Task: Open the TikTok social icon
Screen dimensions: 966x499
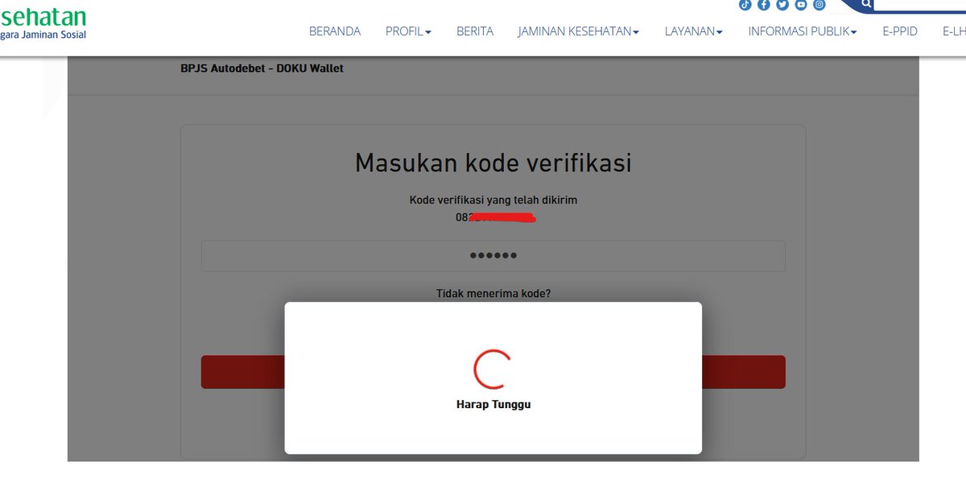Action: 745,5
